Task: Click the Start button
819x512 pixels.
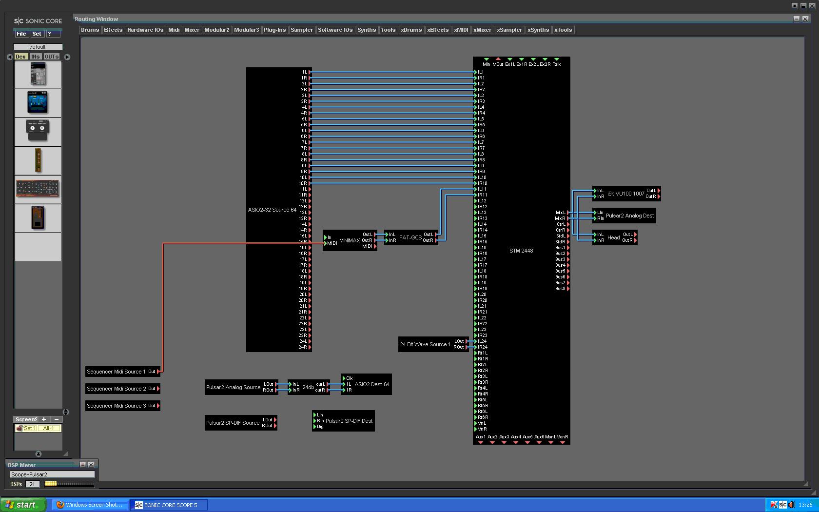Action: click(23, 505)
